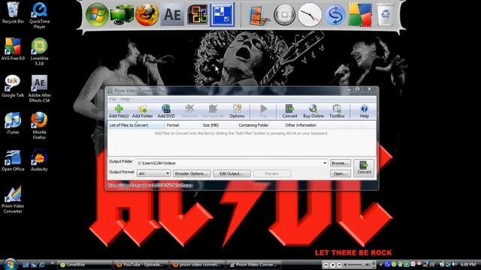Select the Adobe After Effects CS4 desktop icon

[x=39, y=88]
